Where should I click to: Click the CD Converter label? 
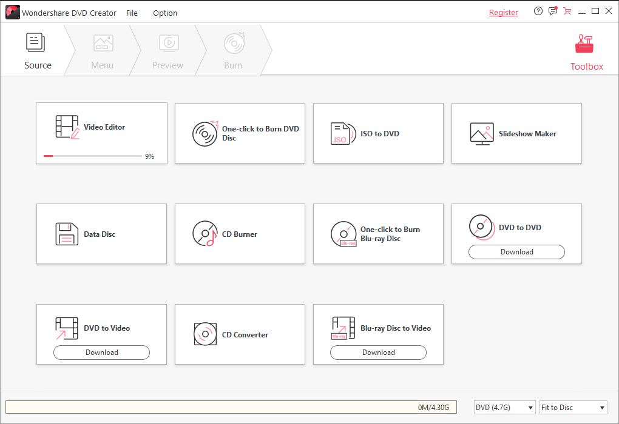[x=245, y=334]
